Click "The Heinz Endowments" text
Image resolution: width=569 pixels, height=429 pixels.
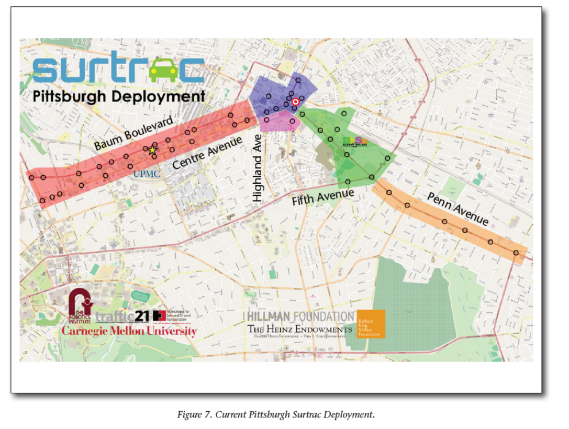pos(300,329)
